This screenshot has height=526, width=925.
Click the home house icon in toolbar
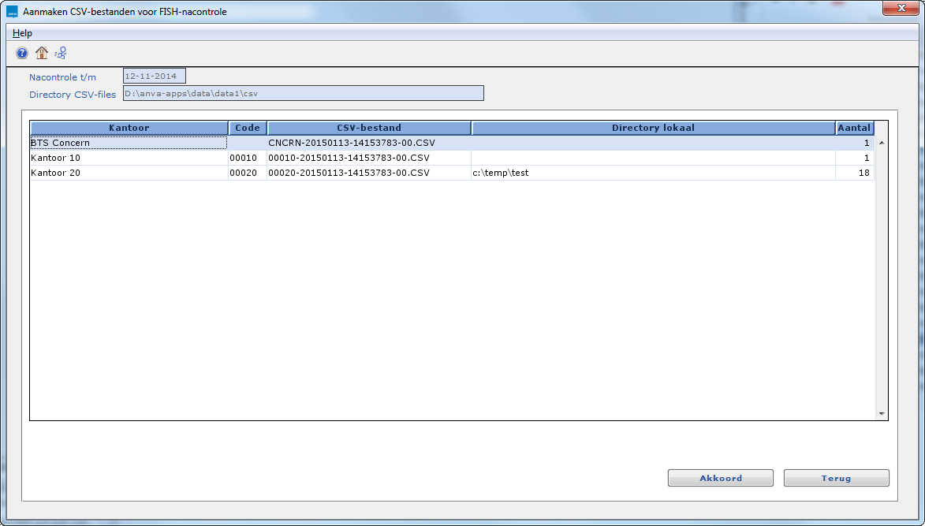pos(42,53)
